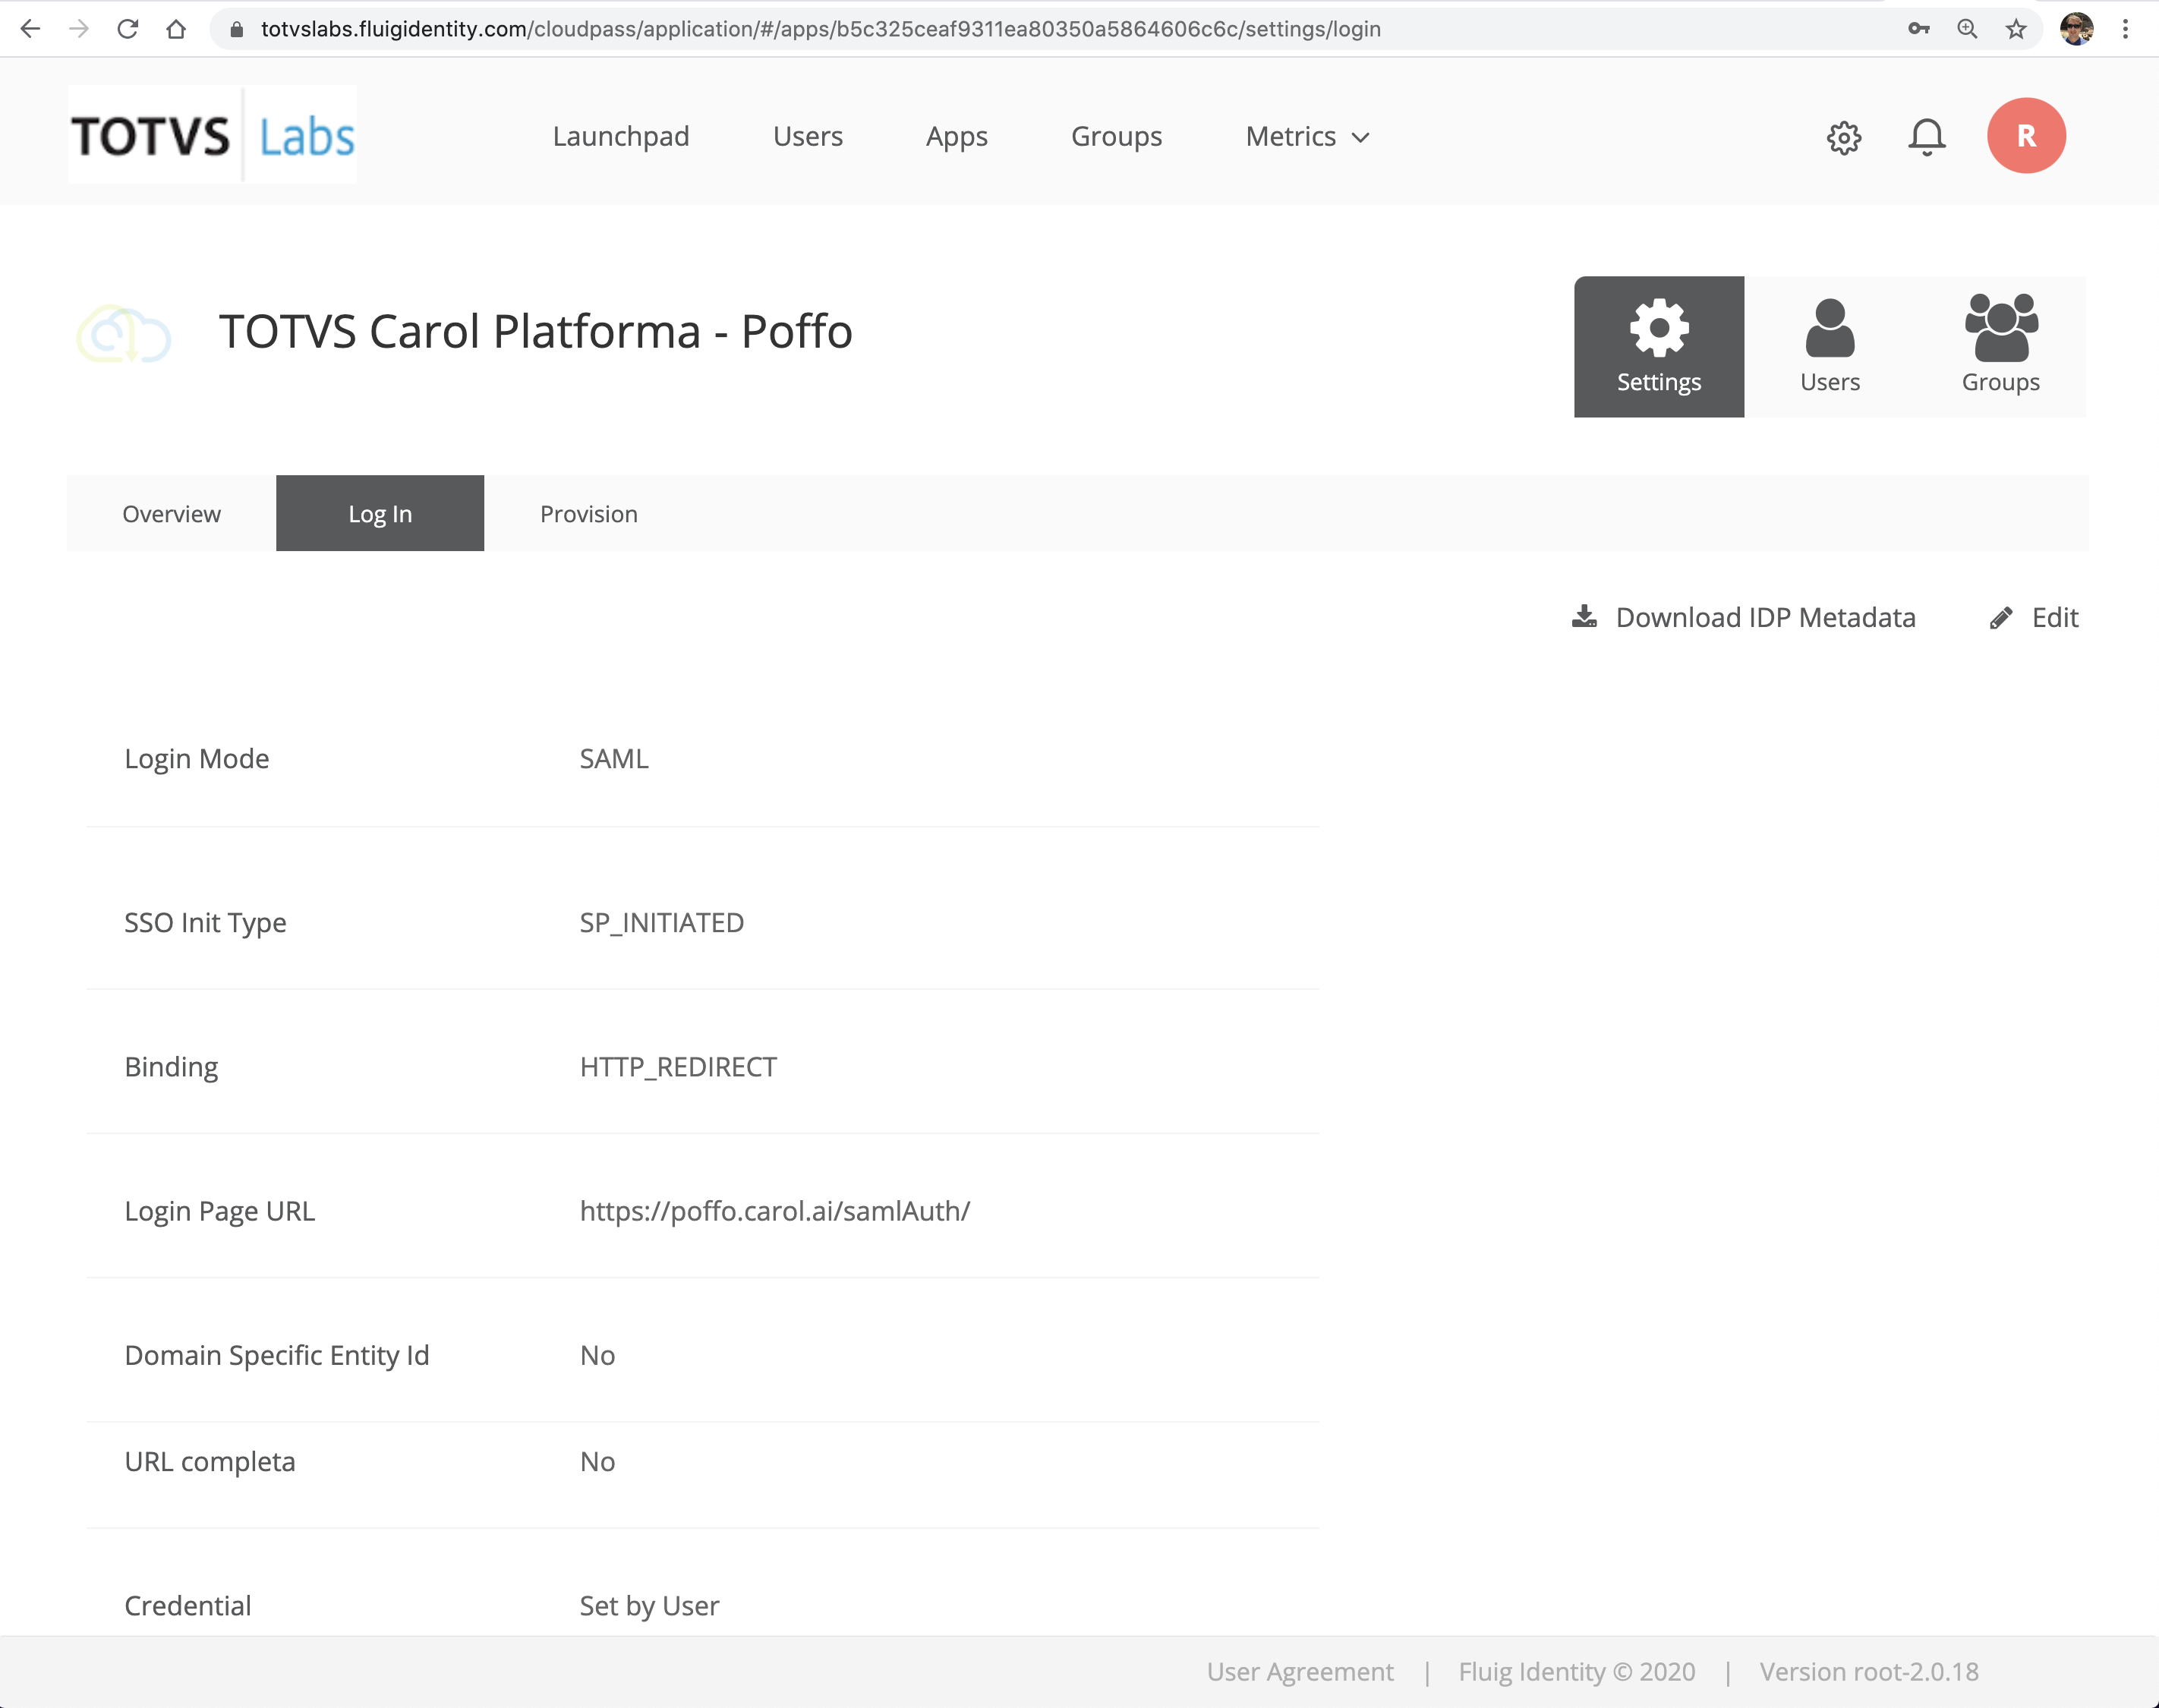Reload the page with the refresh icon

pyautogui.click(x=127, y=29)
